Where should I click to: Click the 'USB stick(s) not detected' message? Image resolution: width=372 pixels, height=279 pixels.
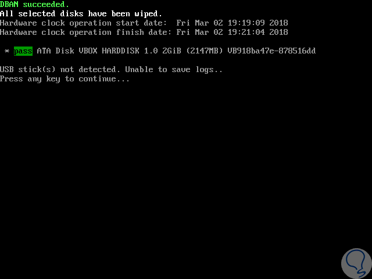(58, 70)
